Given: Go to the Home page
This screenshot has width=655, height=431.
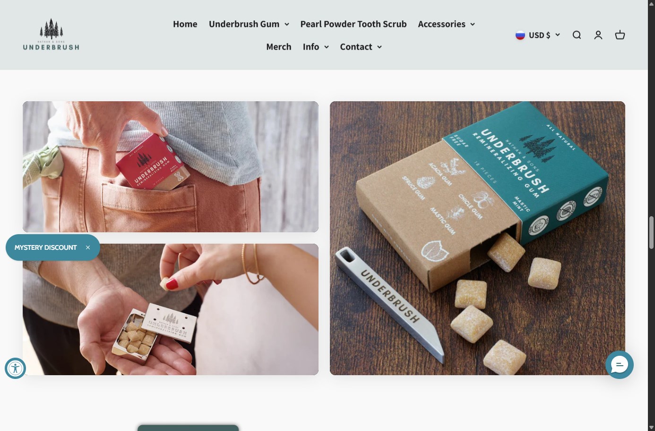Looking at the screenshot, I should click(x=185, y=24).
